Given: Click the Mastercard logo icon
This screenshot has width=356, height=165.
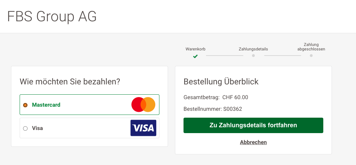Looking at the screenshot, I should [x=143, y=105].
